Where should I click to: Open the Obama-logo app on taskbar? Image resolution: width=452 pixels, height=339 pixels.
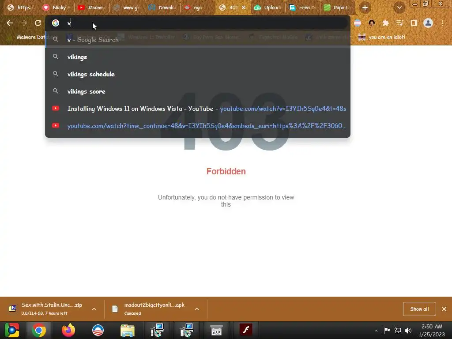[98, 330]
